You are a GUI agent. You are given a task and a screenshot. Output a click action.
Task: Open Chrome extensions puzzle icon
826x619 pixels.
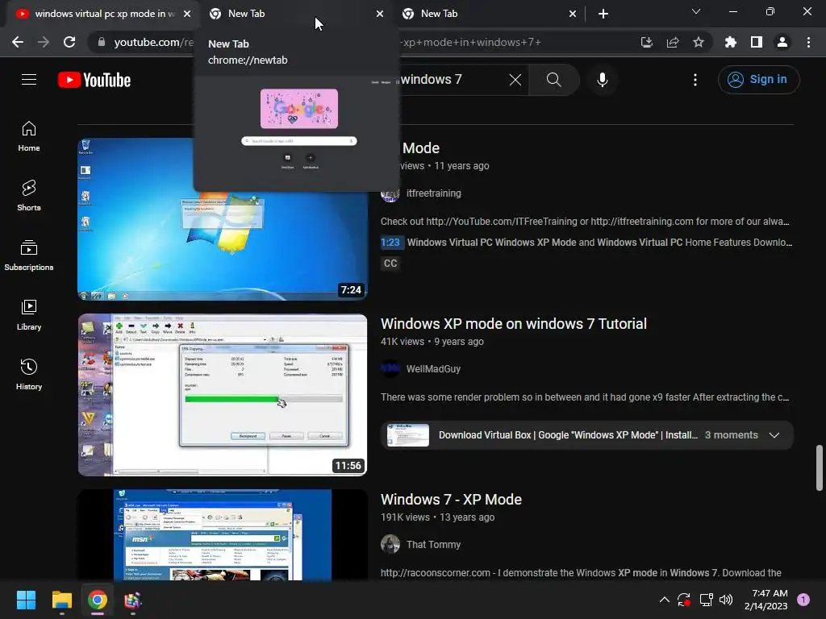click(731, 42)
